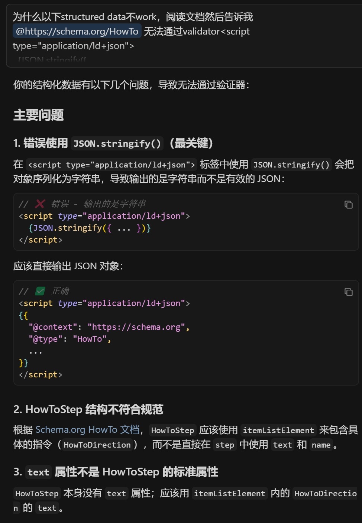Click the 应该直接输出 JSON 对象 sentence
The image size is (362, 523).
pyautogui.click(x=68, y=266)
